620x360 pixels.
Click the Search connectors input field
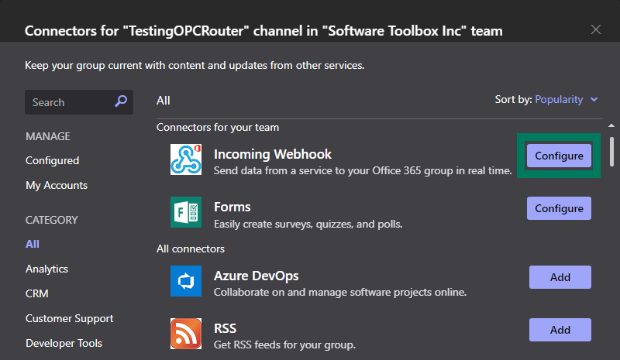pos(79,102)
